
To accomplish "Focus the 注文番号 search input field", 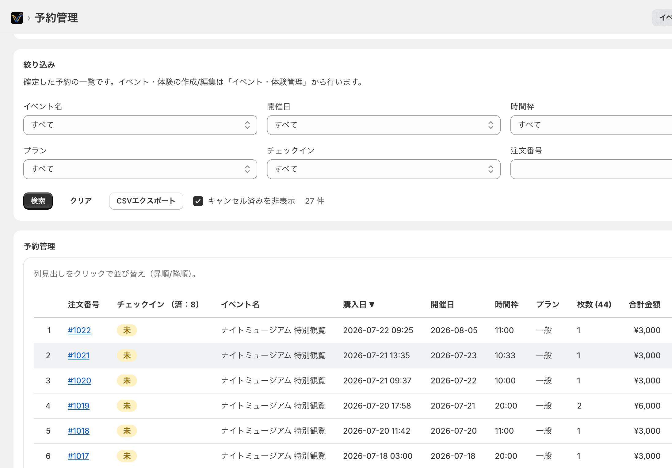I will click(x=591, y=169).
